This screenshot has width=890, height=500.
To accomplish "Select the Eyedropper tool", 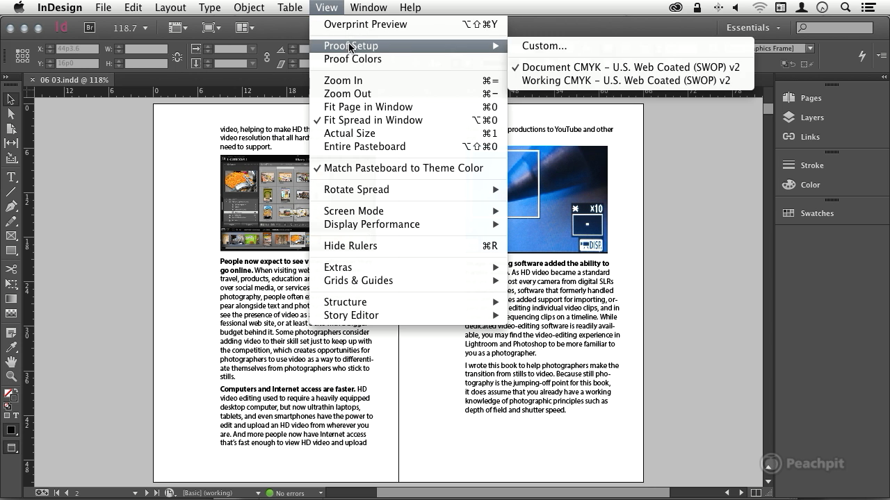I will 11,347.
